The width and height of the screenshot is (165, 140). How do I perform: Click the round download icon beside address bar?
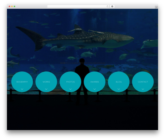(112, 6)
